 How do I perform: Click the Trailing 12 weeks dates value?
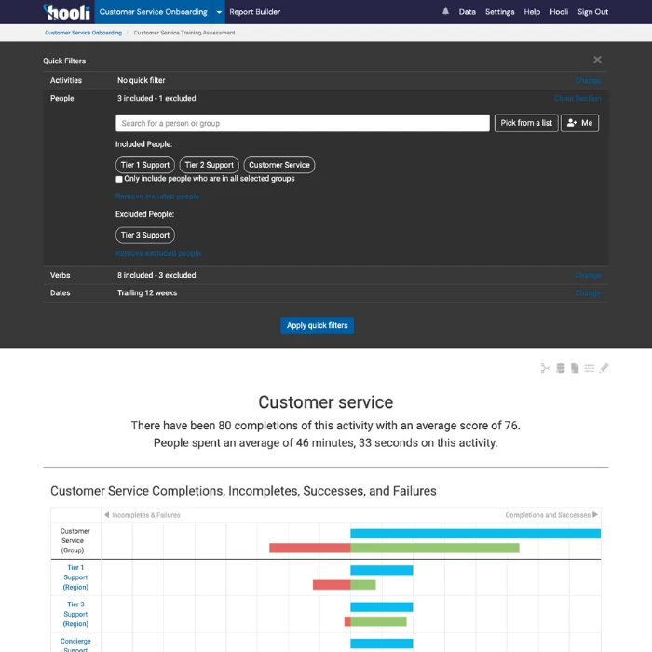click(147, 293)
